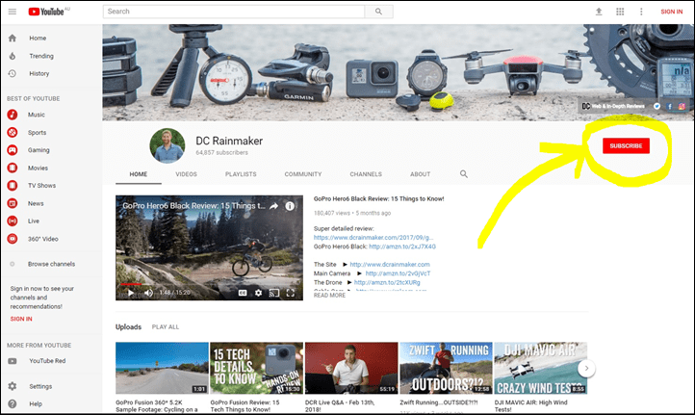This screenshot has width=695, height=415.
Task: Toggle closed captions on the player
Action: coord(243,293)
